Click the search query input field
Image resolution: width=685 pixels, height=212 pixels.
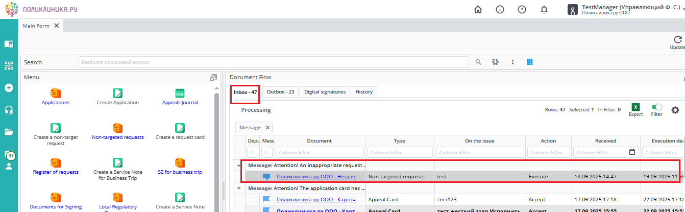tap(273, 62)
